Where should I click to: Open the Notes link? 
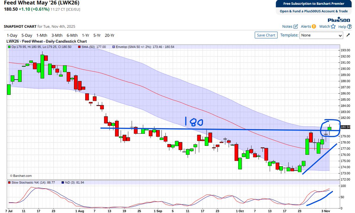click(x=287, y=27)
